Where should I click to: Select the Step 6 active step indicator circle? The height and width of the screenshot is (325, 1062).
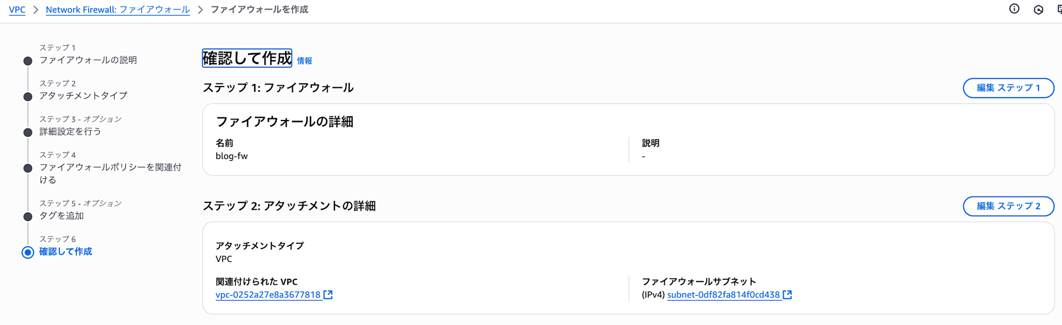tap(28, 252)
